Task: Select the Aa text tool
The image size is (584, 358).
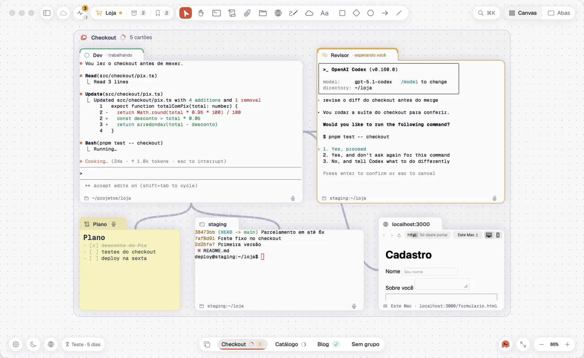Action: (324, 13)
